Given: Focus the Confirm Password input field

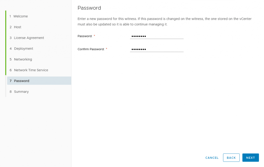Looking at the screenshot, I should [156, 49].
